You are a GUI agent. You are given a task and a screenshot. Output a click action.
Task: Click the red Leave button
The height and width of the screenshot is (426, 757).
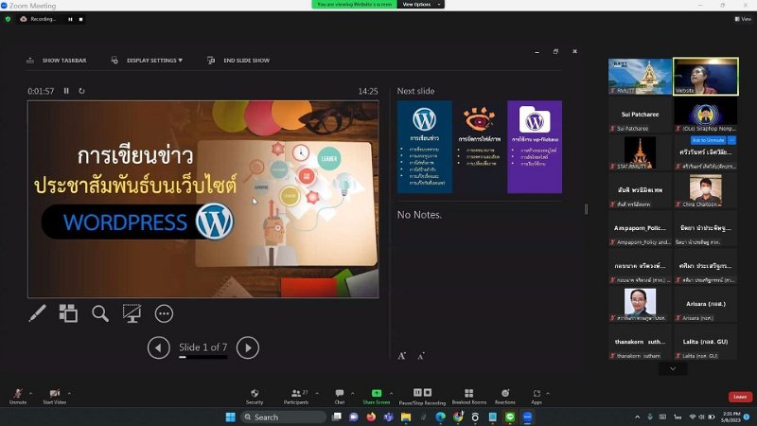tap(740, 397)
